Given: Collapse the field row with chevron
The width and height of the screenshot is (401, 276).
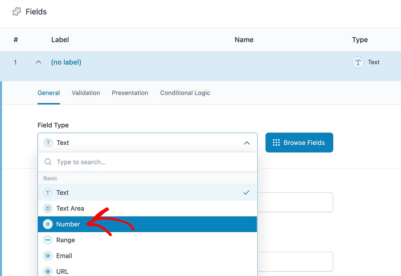Looking at the screenshot, I should [x=38, y=62].
